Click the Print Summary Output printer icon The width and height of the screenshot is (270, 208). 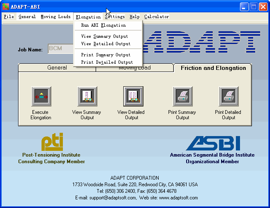coord(183,97)
